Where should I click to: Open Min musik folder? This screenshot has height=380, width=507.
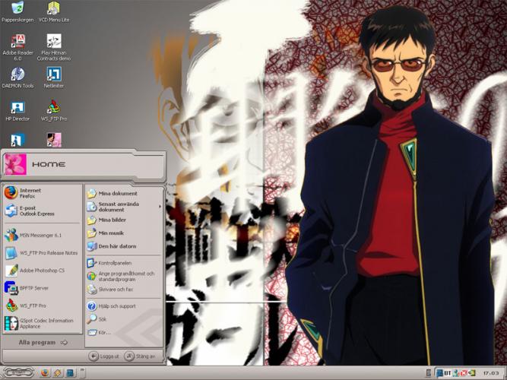tap(124, 233)
